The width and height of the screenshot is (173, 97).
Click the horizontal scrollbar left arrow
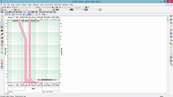point(5,93)
